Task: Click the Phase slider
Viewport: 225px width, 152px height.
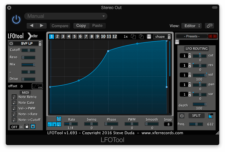Action: coord(111,124)
